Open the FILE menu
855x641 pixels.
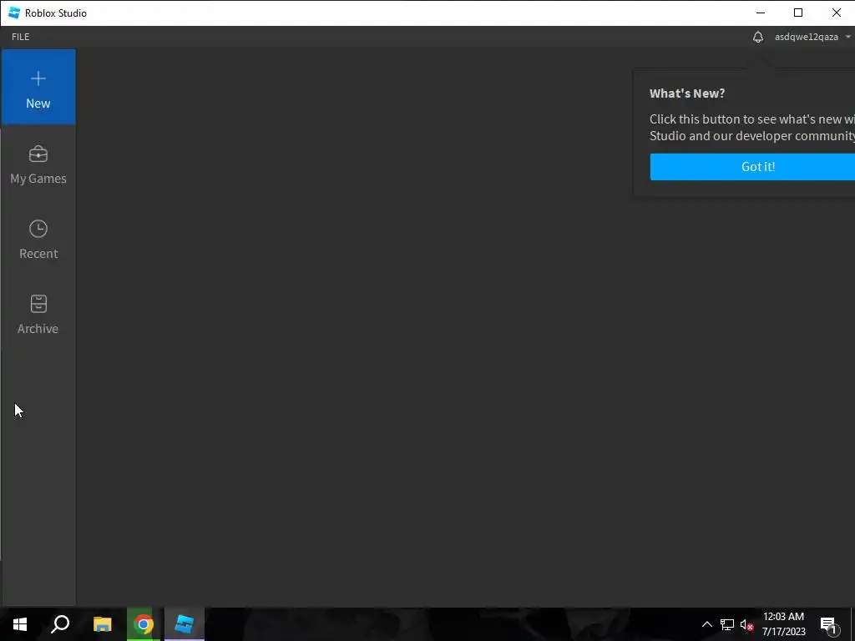21,37
